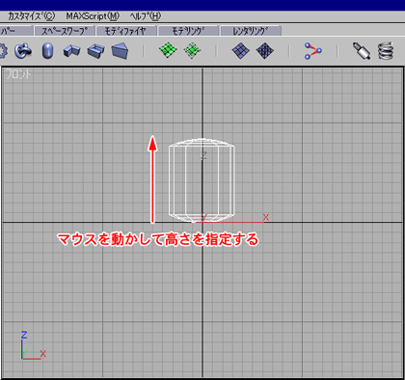Select the Damper object icon
Image resolution: width=405 pixels, height=380 pixels.
point(362,51)
